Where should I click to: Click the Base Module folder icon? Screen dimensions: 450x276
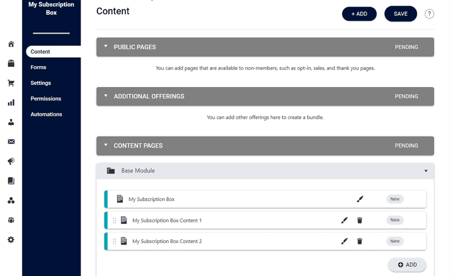(x=111, y=171)
